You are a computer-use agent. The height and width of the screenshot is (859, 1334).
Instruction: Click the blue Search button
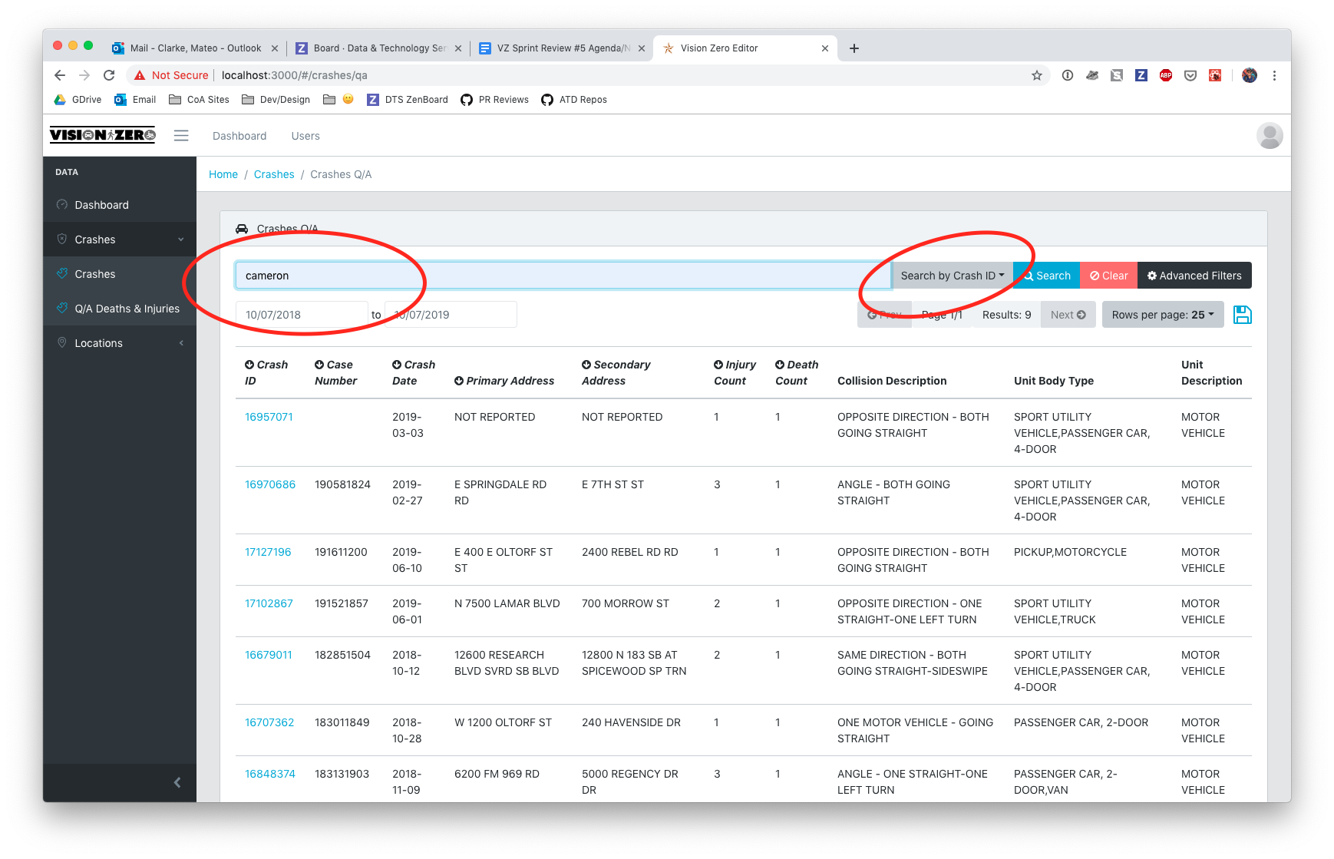1046,276
